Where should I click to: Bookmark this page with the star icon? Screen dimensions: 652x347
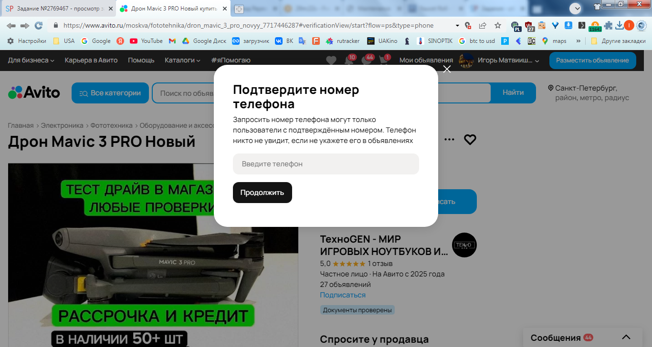pos(498,26)
